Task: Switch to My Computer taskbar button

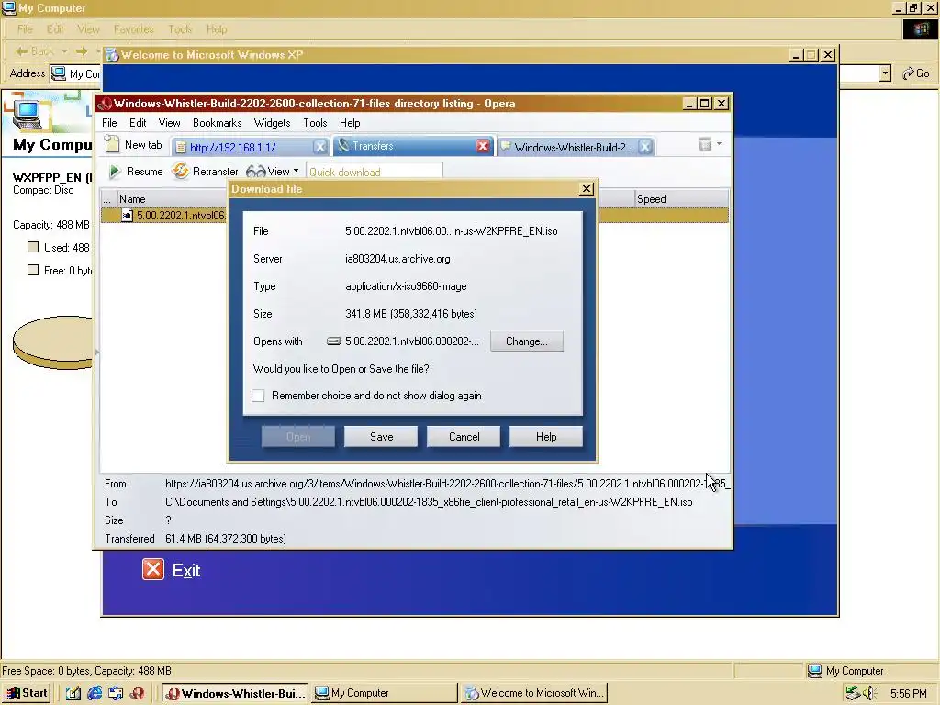Action: [x=386, y=693]
